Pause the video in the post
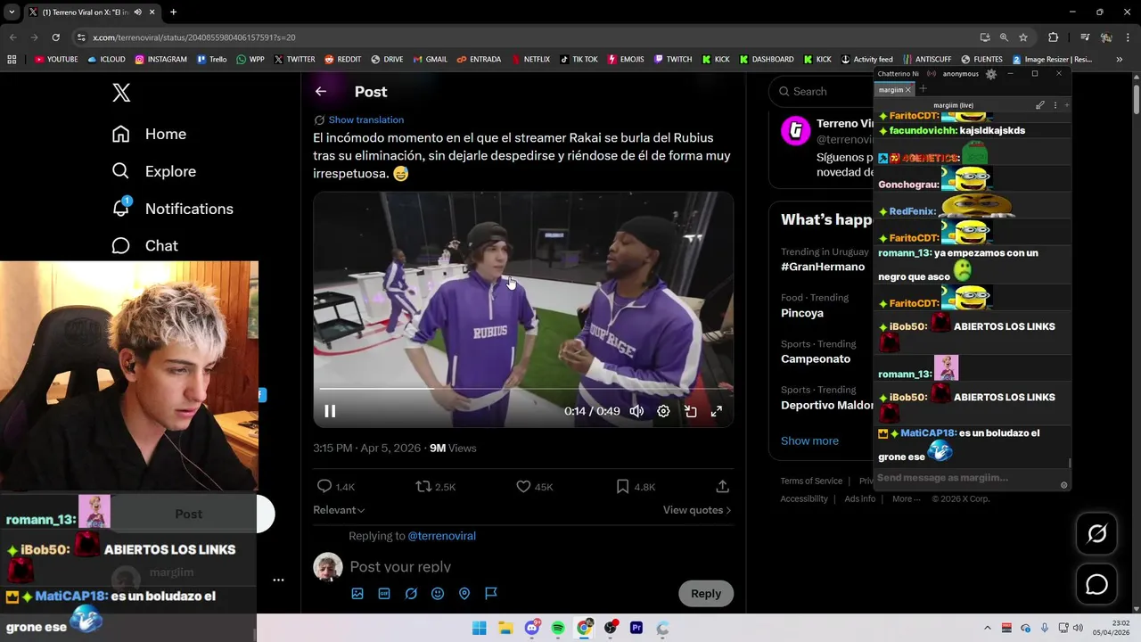Screen dimensions: 1141x642 click(x=330, y=411)
